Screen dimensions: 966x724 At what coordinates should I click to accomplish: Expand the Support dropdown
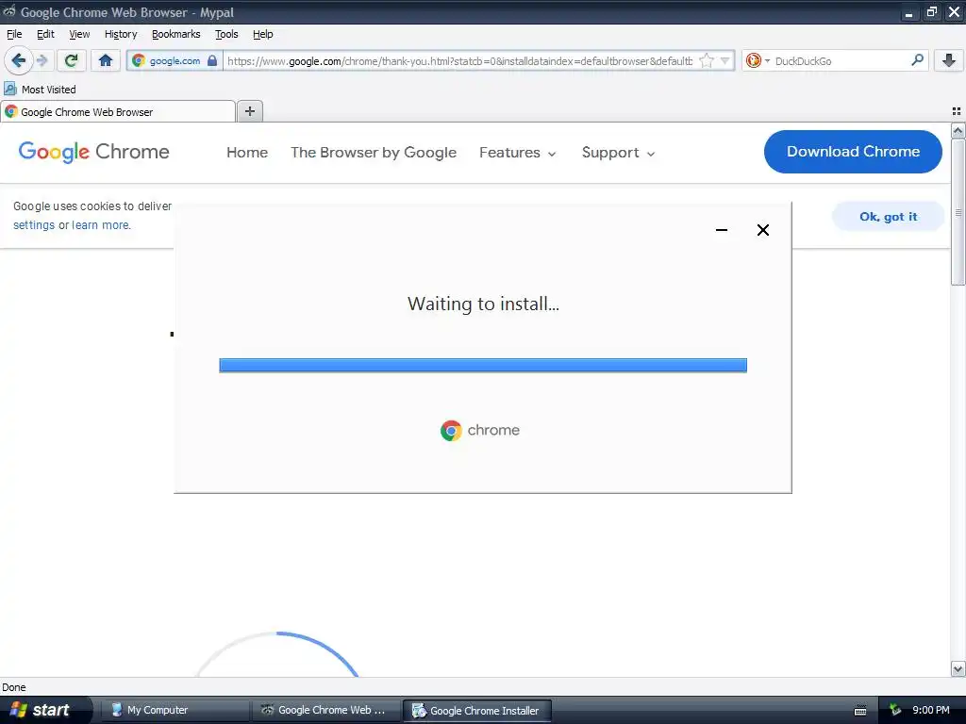coord(618,152)
